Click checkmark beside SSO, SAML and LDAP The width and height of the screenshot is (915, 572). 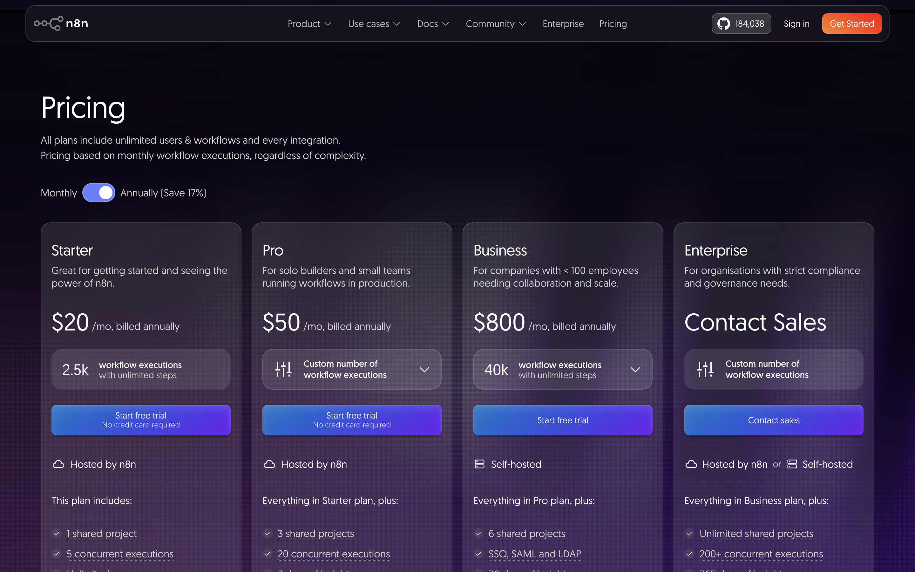click(x=479, y=554)
